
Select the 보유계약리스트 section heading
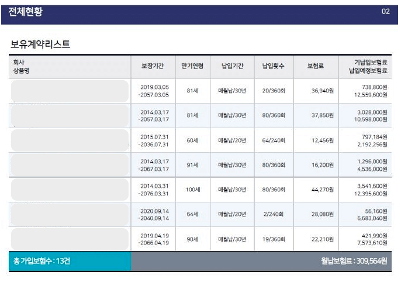[40, 44]
